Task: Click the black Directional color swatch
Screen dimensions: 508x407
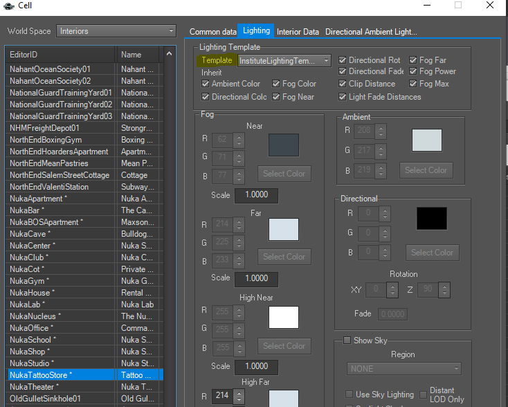Action: coord(432,219)
